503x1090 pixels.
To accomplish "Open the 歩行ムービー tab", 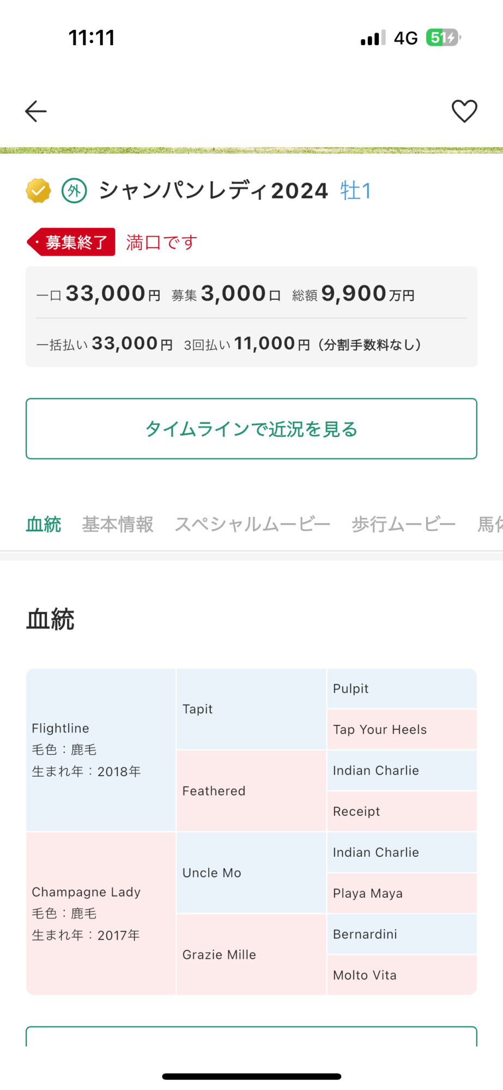I will [x=403, y=524].
